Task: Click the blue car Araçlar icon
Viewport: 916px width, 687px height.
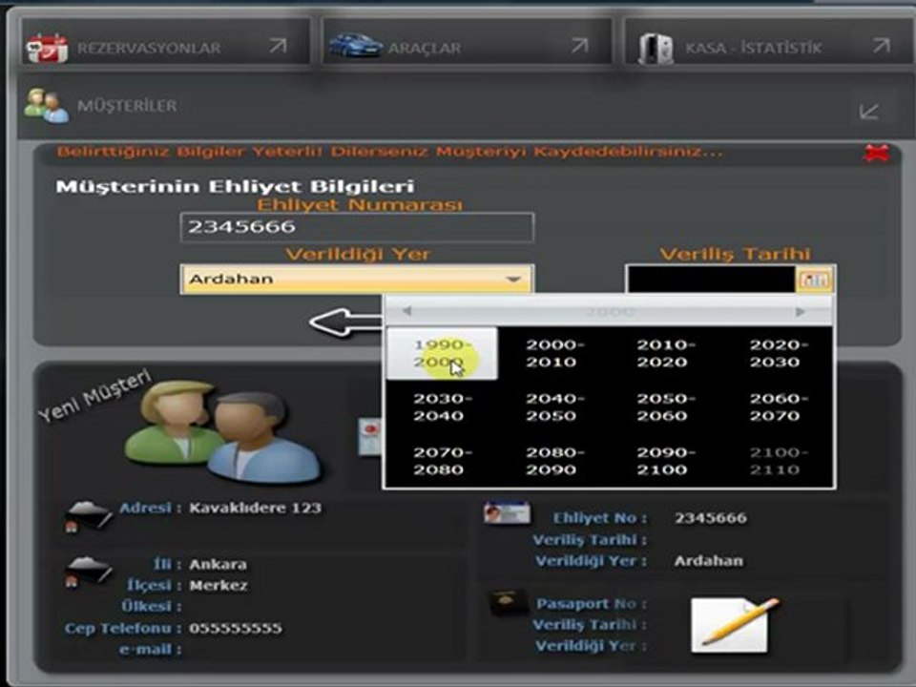Action: (x=355, y=46)
